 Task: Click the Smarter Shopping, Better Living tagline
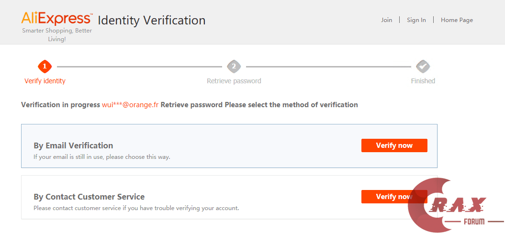[57, 35]
